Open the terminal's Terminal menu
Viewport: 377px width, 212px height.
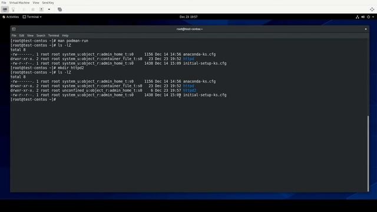[x=54, y=35]
